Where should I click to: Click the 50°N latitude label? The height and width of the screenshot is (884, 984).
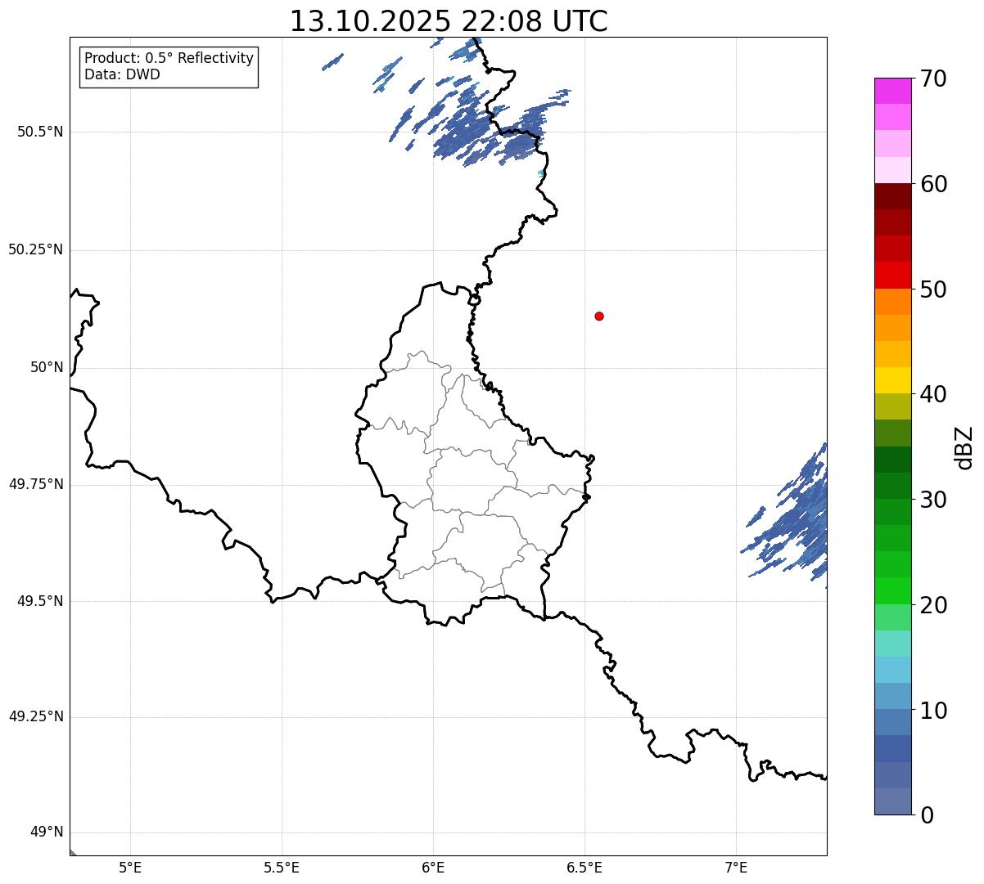[x=47, y=367]
